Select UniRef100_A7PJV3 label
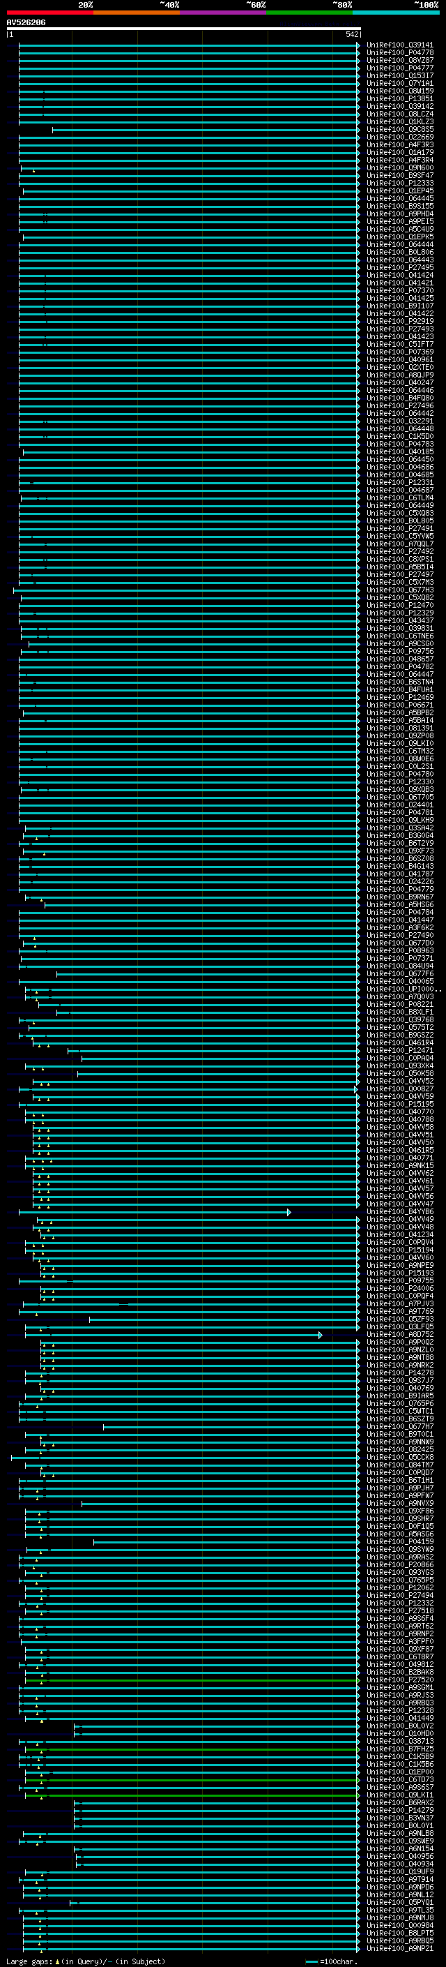 [x=399, y=1303]
